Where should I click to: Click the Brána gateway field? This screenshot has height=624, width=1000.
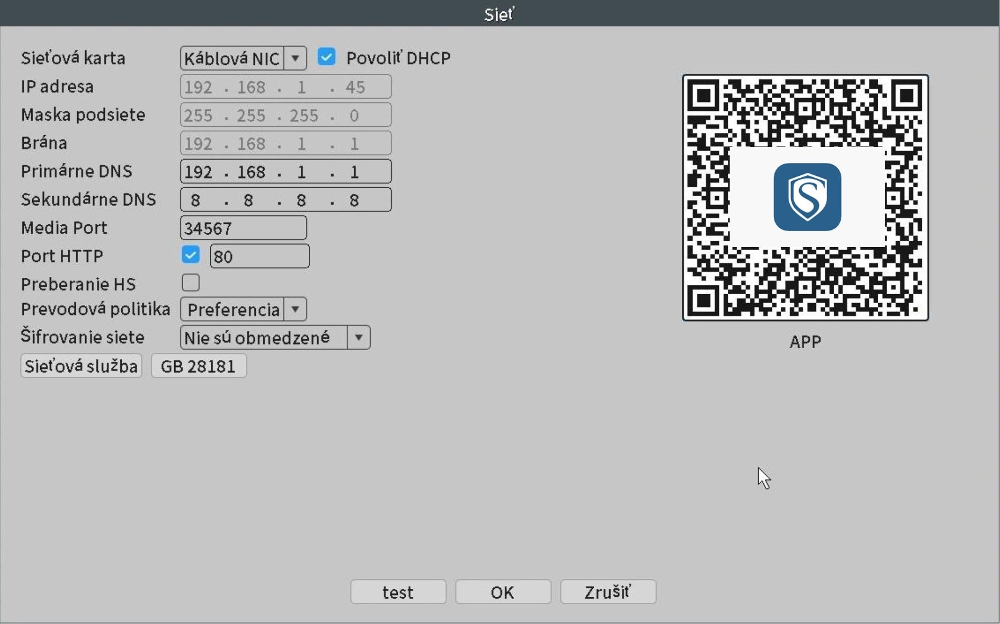[x=286, y=143]
